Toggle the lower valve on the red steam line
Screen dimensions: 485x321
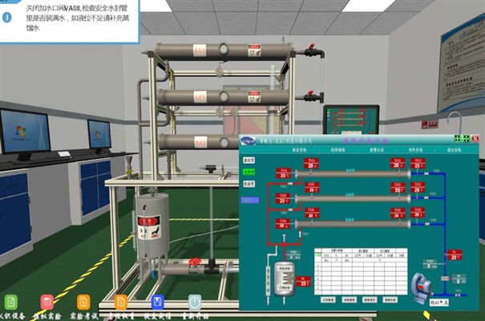tap(290, 209)
